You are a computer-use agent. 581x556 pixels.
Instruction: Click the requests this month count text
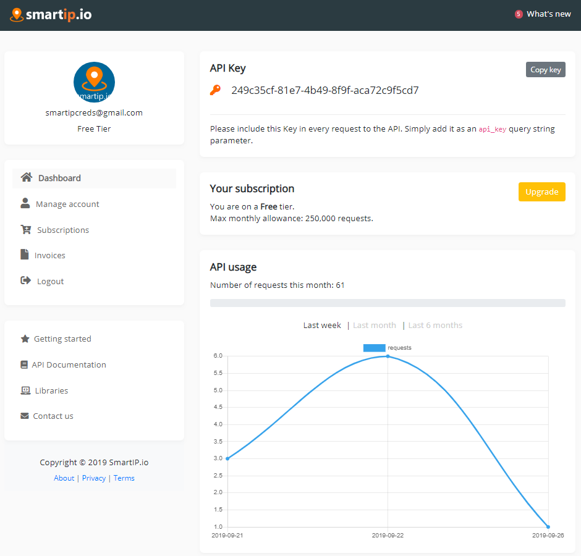coord(277,285)
